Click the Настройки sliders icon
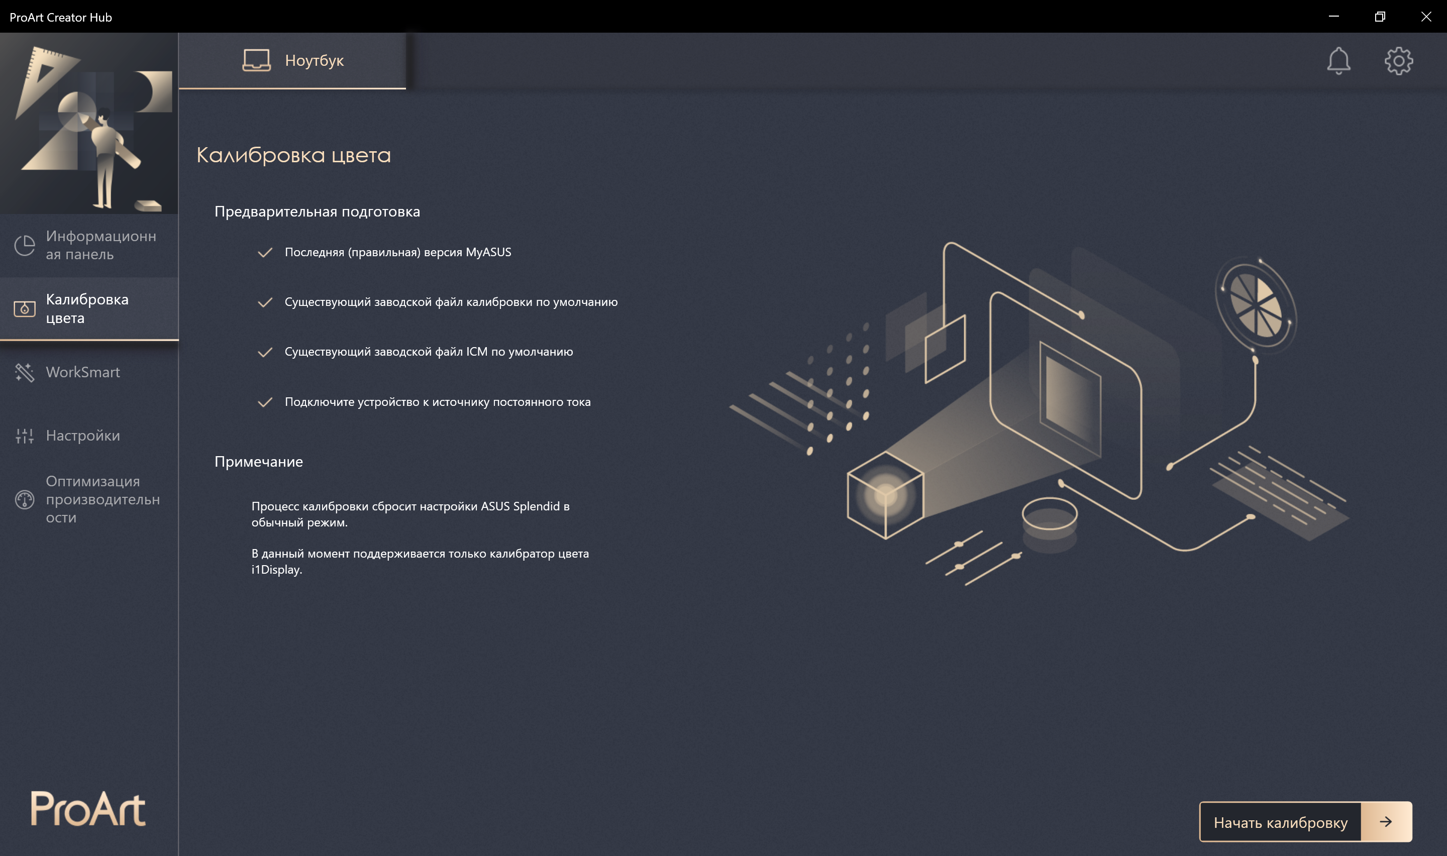 coord(24,436)
